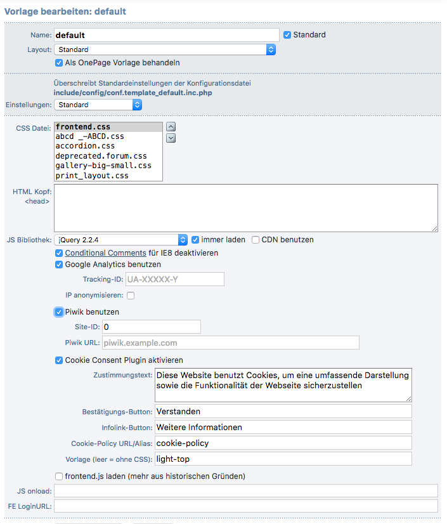The width and height of the screenshot is (447, 524).
Task: Click the Cookie-Policy URL/Alias field
Action: tap(283, 443)
